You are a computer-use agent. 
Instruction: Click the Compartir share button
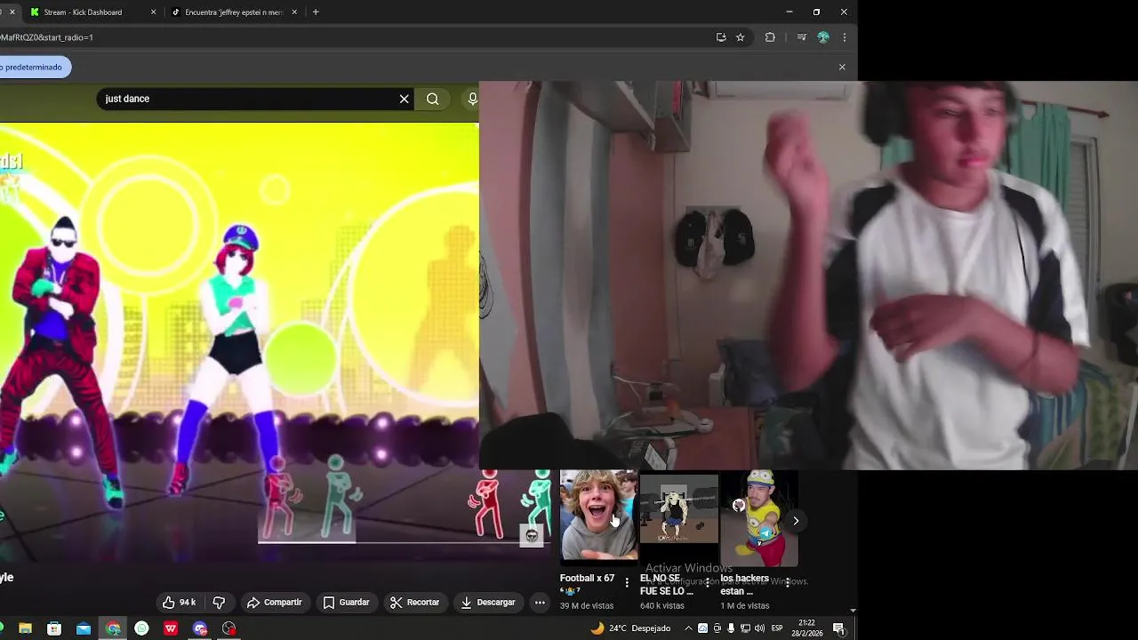tap(275, 602)
